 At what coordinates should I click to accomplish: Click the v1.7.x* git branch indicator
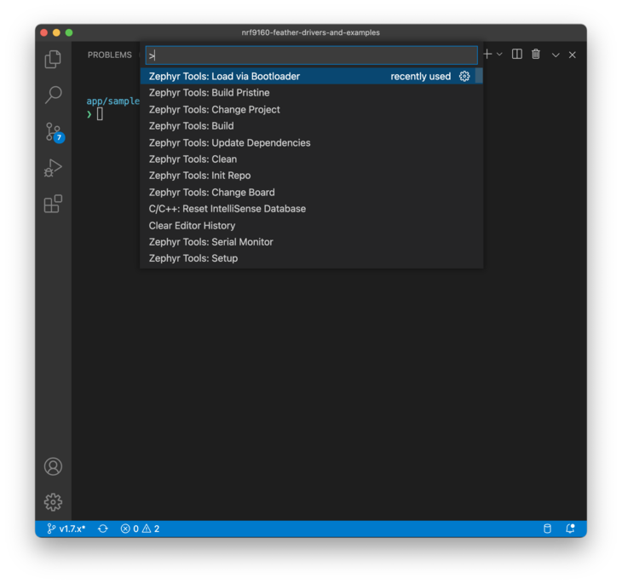pos(66,529)
